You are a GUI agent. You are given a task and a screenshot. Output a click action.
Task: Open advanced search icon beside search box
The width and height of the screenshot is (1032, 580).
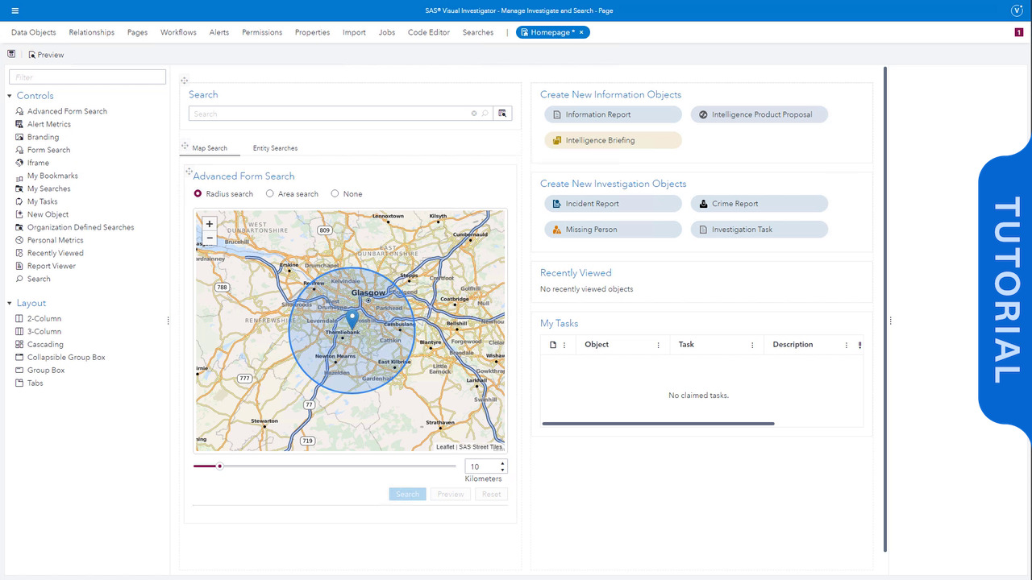pyautogui.click(x=502, y=114)
